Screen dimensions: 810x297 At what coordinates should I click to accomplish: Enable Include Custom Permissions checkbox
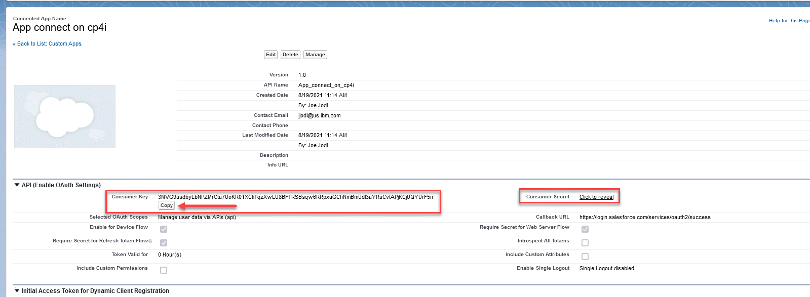tap(164, 270)
